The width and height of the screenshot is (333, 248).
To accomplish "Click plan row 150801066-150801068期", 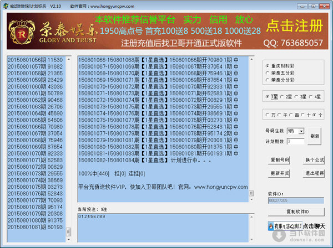I will (x=158, y=60).
